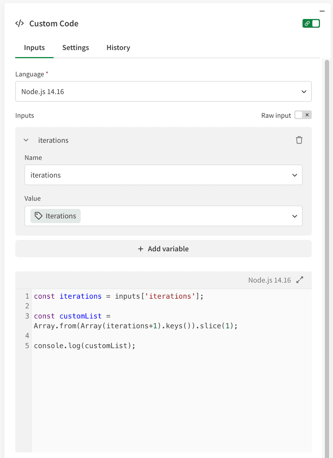Expand the code editor with the diagonal arrows
The width and height of the screenshot is (333, 458).
[300, 280]
